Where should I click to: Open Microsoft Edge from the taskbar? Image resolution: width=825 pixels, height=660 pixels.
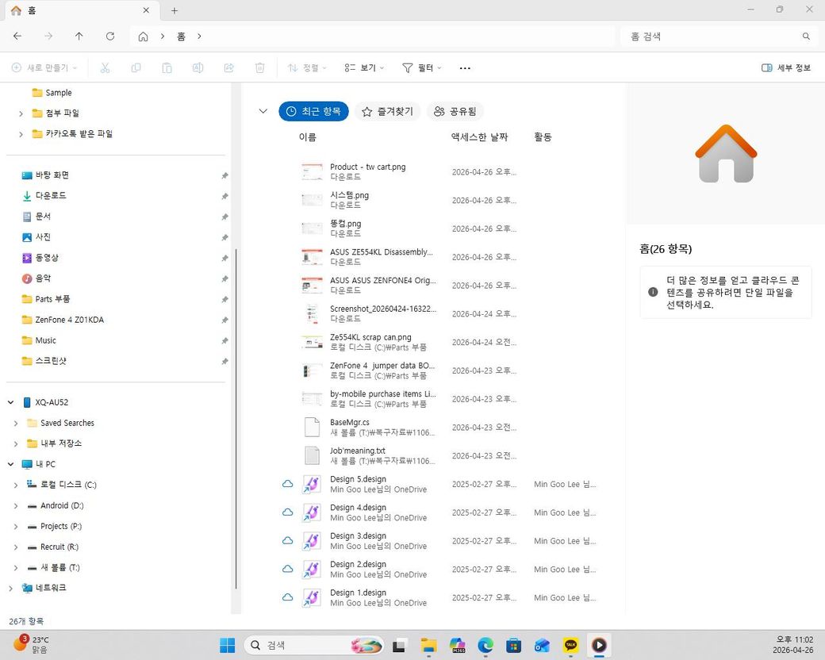pos(485,645)
